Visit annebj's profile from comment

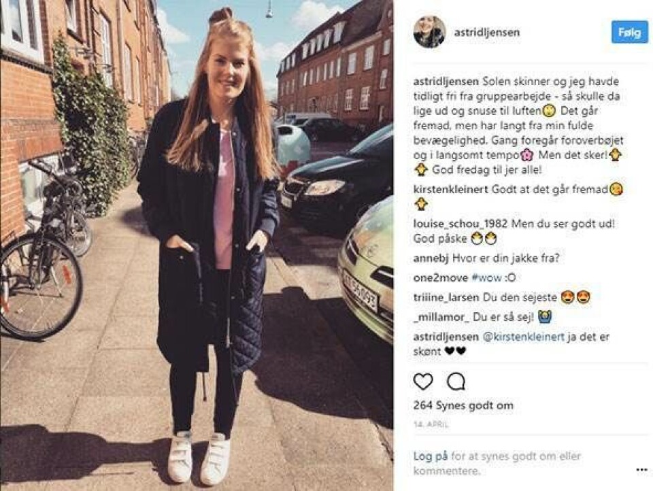click(x=431, y=258)
